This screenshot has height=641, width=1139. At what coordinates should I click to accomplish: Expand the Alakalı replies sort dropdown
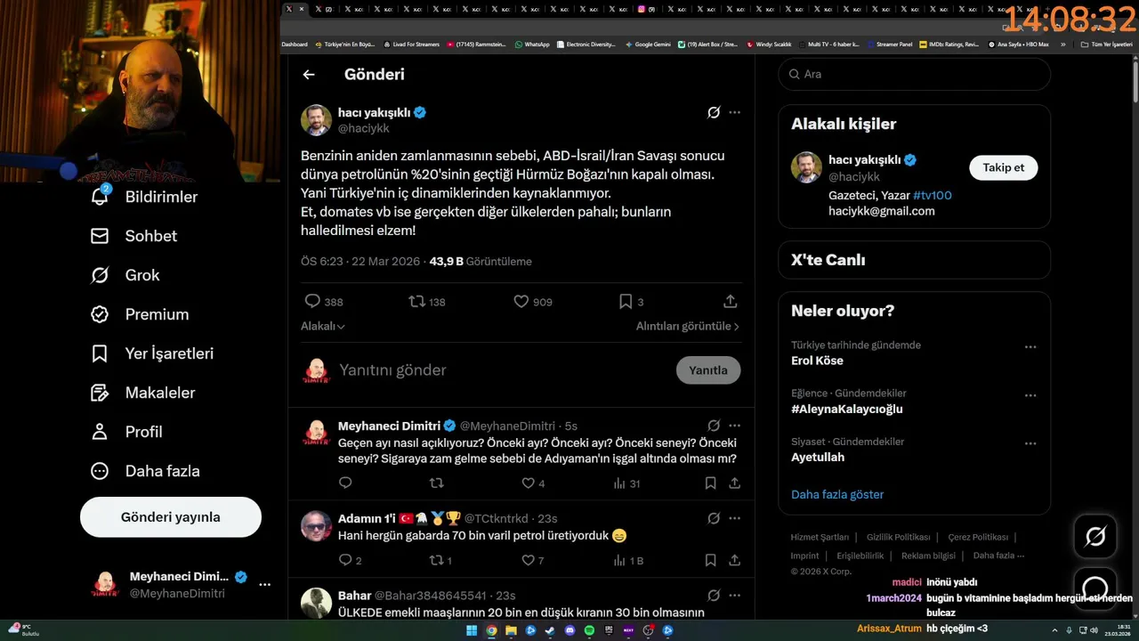coord(323,327)
